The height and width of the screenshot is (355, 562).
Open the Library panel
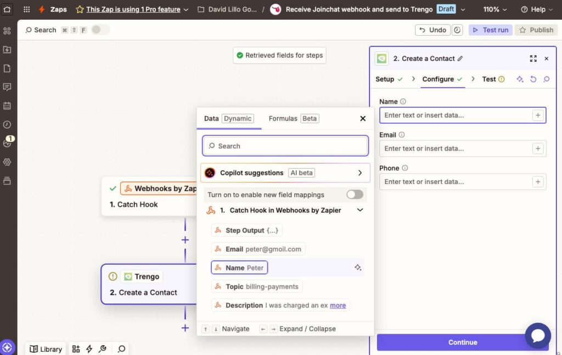[46, 349]
